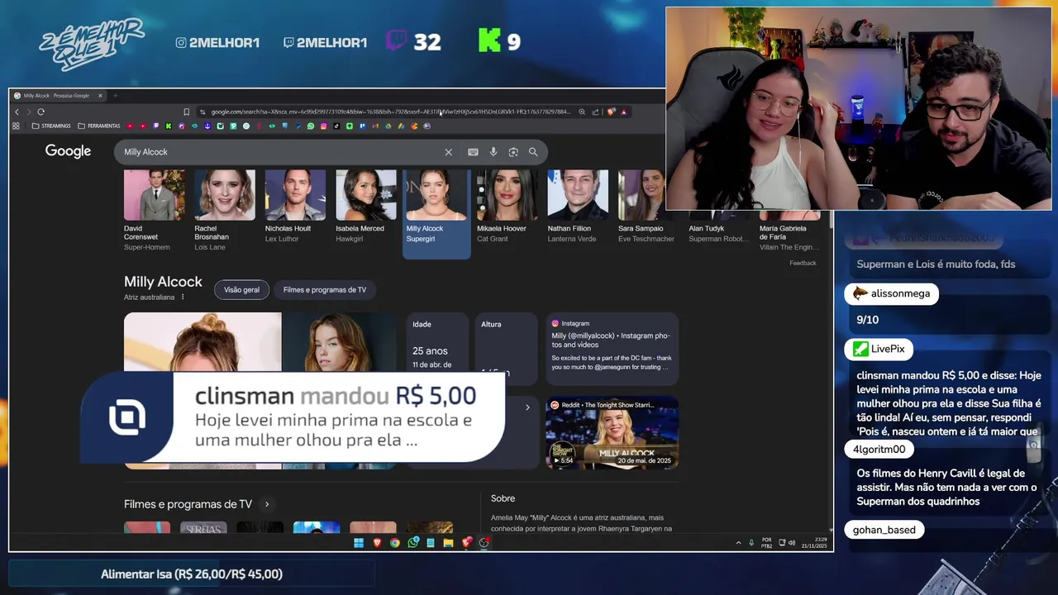
Task: Select Mikaela Hoover in the cast carousel
Action: coord(507,208)
